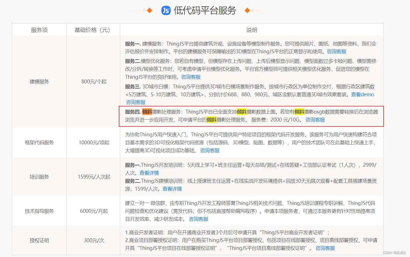
Task: Open 咨询客服 link in 框架代码服务 row
Action: [x=210, y=151]
